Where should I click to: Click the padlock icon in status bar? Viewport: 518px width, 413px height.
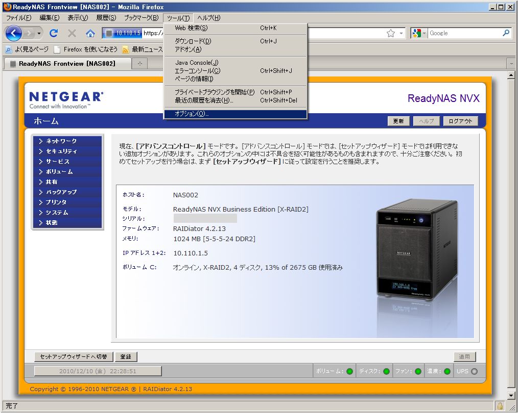click(x=500, y=405)
